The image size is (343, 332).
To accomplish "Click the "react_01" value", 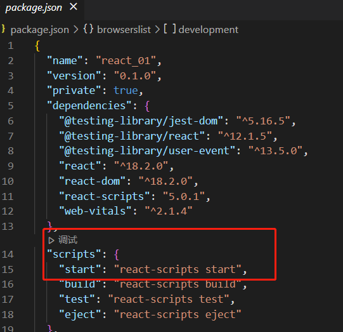I will point(126,60).
